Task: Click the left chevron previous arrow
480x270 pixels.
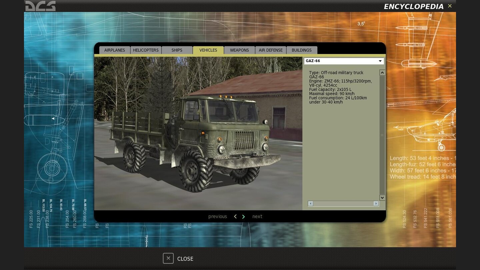Action: (235, 217)
